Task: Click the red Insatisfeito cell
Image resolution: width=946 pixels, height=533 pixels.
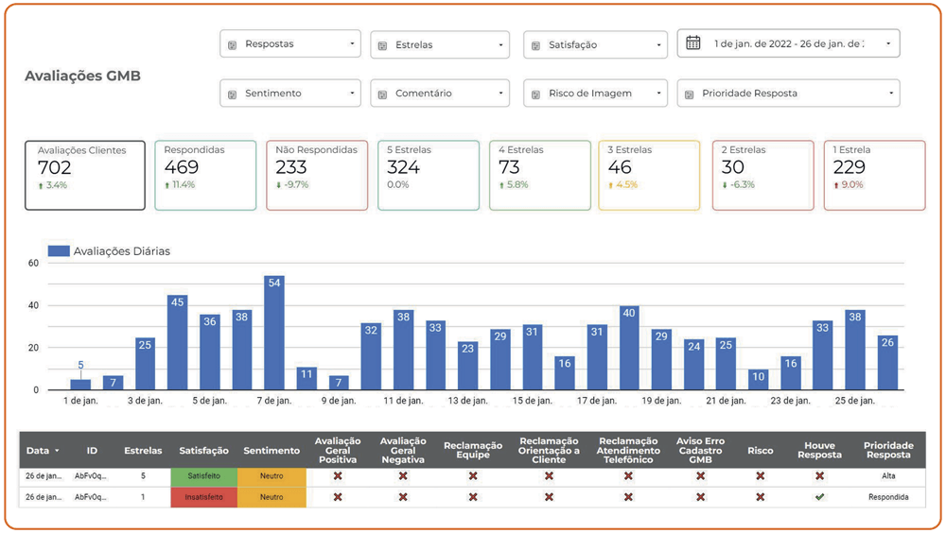Action: (x=204, y=497)
